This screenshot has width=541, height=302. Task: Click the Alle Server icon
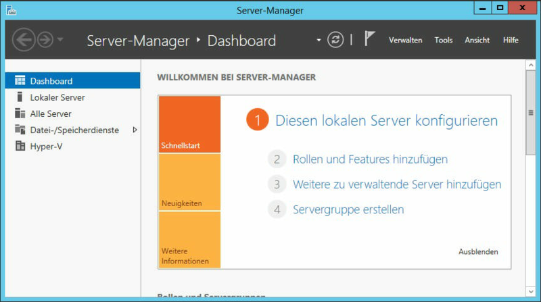20,113
